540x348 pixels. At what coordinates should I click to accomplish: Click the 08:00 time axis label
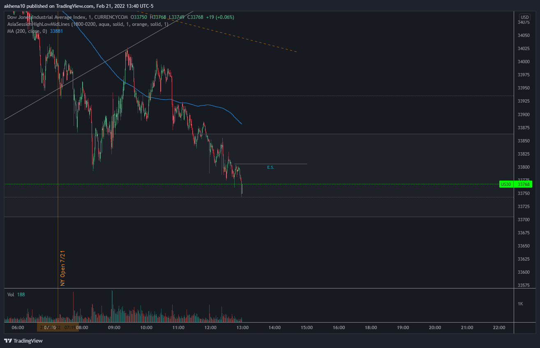82,327
